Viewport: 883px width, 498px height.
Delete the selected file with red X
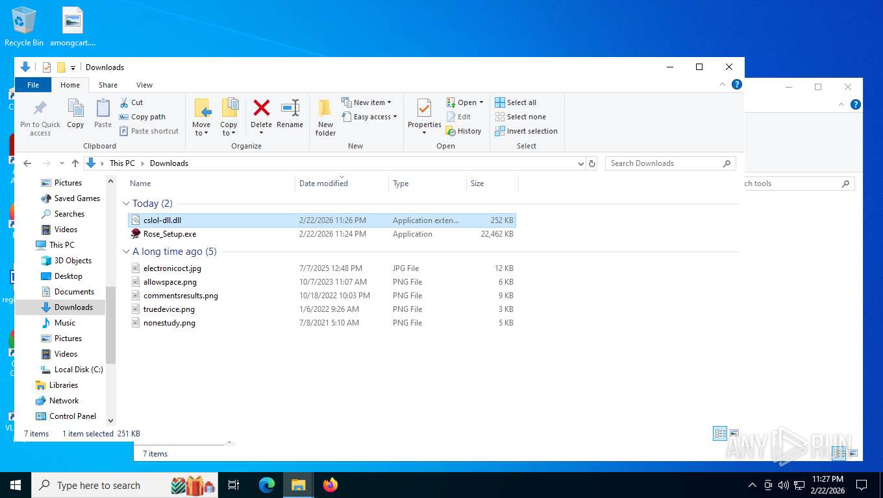tap(261, 113)
